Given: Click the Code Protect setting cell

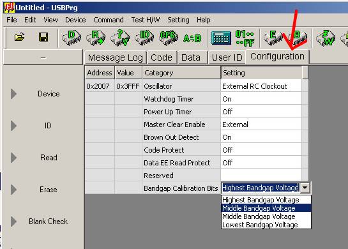Looking at the screenshot, I should 261,150.
